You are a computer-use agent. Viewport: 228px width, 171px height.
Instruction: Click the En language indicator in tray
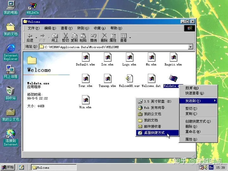coord(211,168)
